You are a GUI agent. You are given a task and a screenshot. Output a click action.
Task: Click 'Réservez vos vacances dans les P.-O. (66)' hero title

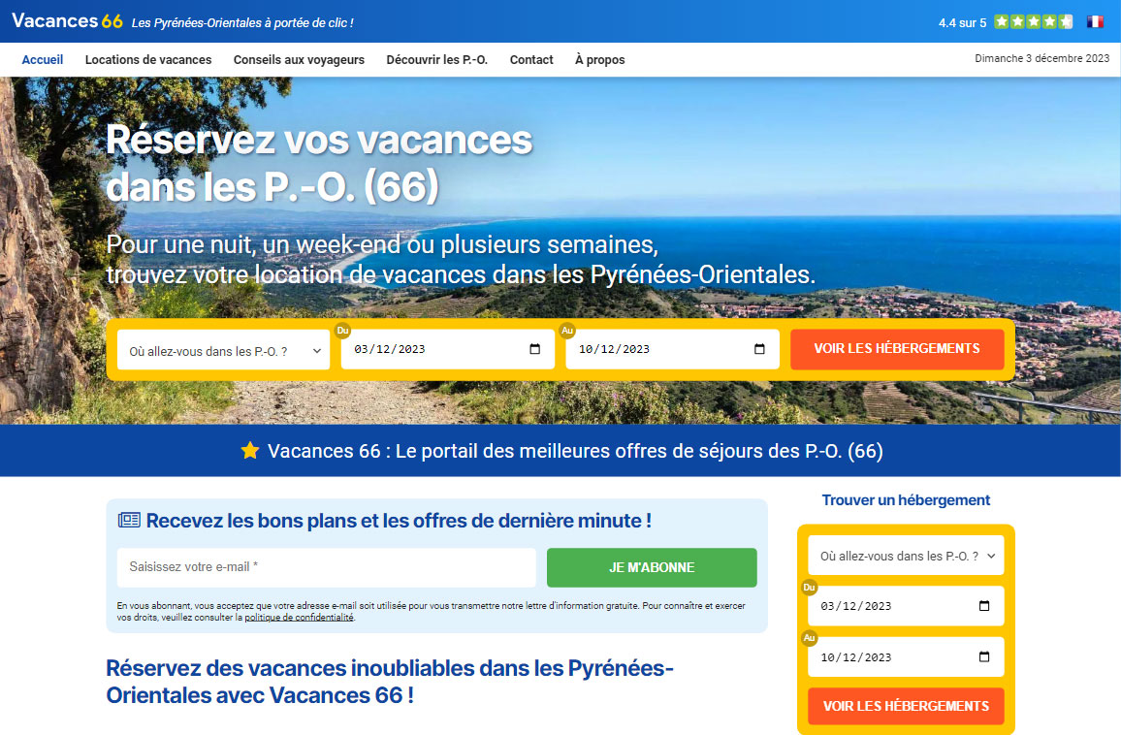point(319,163)
